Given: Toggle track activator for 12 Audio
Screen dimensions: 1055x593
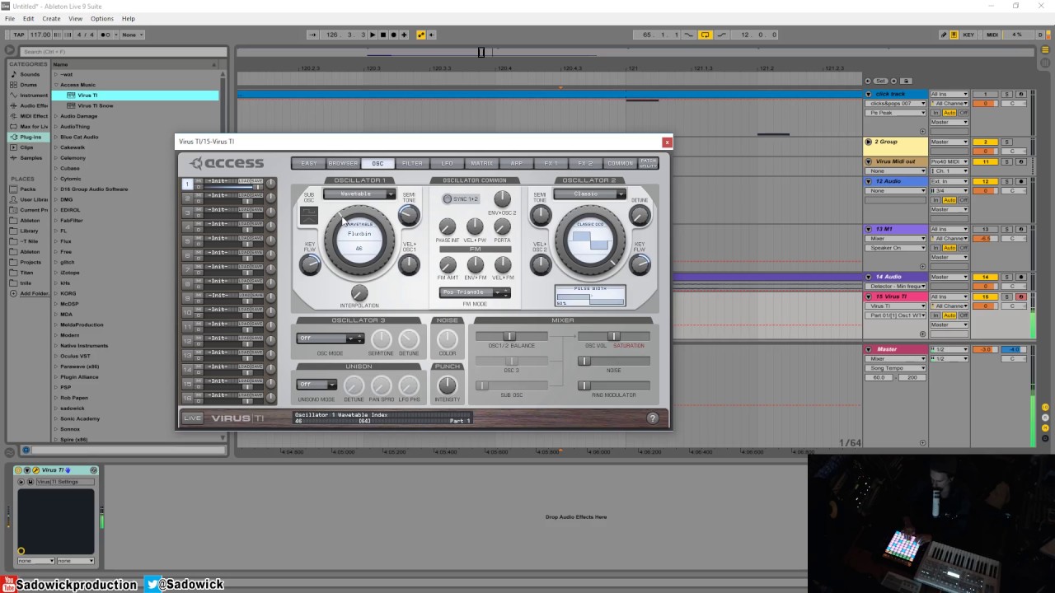Looking at the screenshot, I should point(985,181).
